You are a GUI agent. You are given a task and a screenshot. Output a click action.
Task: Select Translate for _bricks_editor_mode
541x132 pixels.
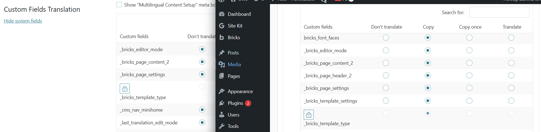[511, 50]
